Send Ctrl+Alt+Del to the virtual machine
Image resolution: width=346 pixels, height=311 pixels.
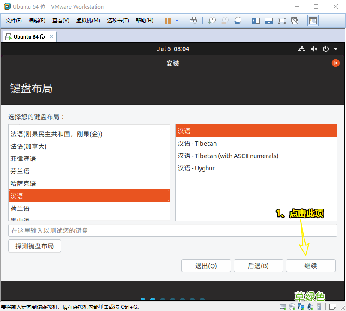[193, 21]
